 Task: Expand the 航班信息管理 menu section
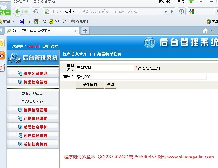tap(33, 110)
